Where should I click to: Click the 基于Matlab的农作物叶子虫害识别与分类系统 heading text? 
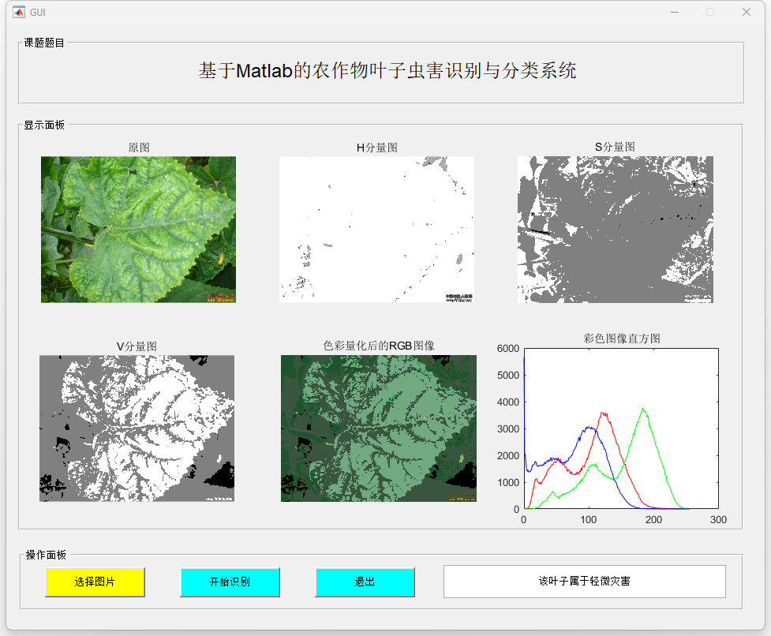click(x=387, y=71)
